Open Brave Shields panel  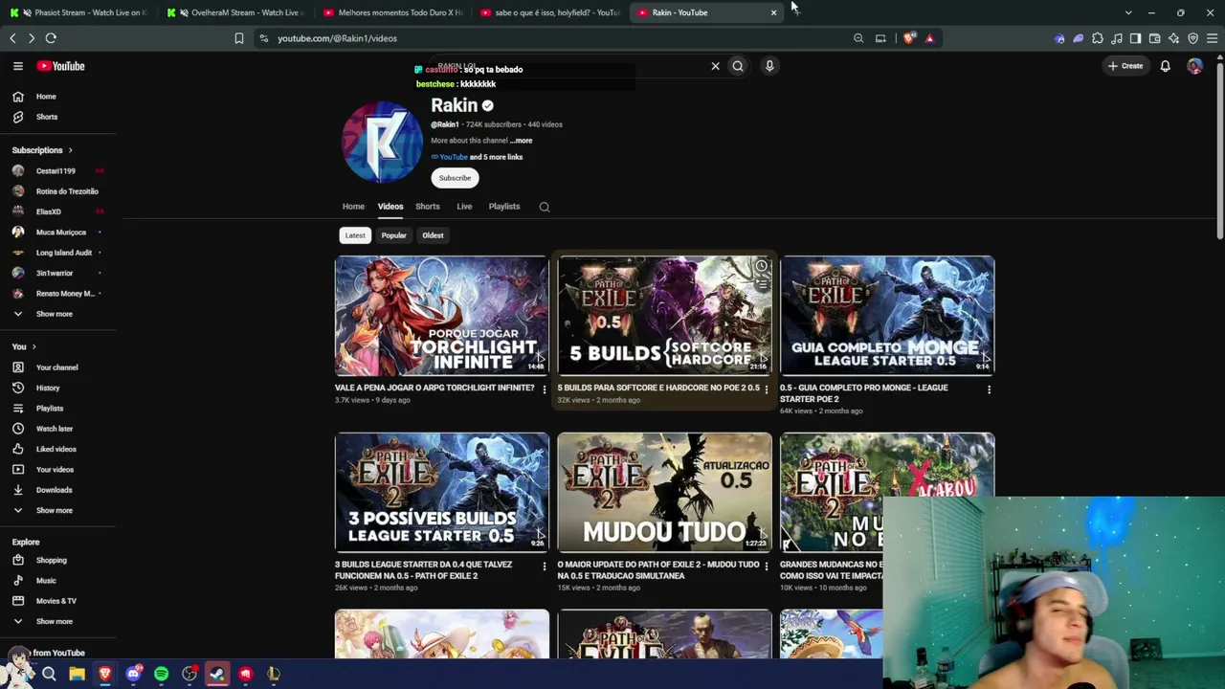[x=909, y=38]
